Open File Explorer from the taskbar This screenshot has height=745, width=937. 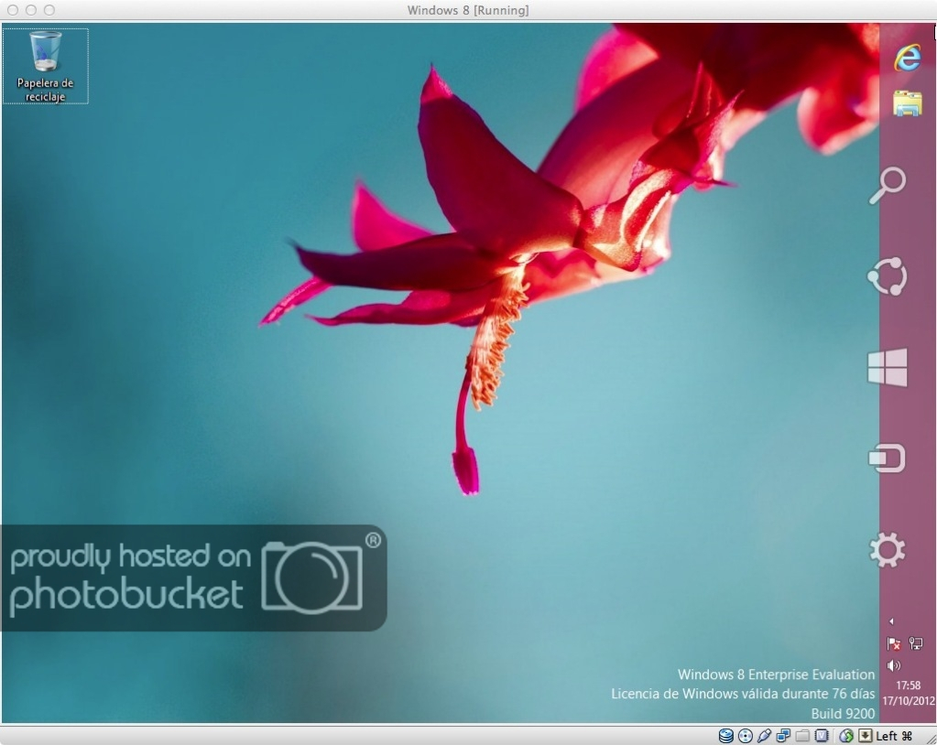pyautogui.click(x=907, y=103)
